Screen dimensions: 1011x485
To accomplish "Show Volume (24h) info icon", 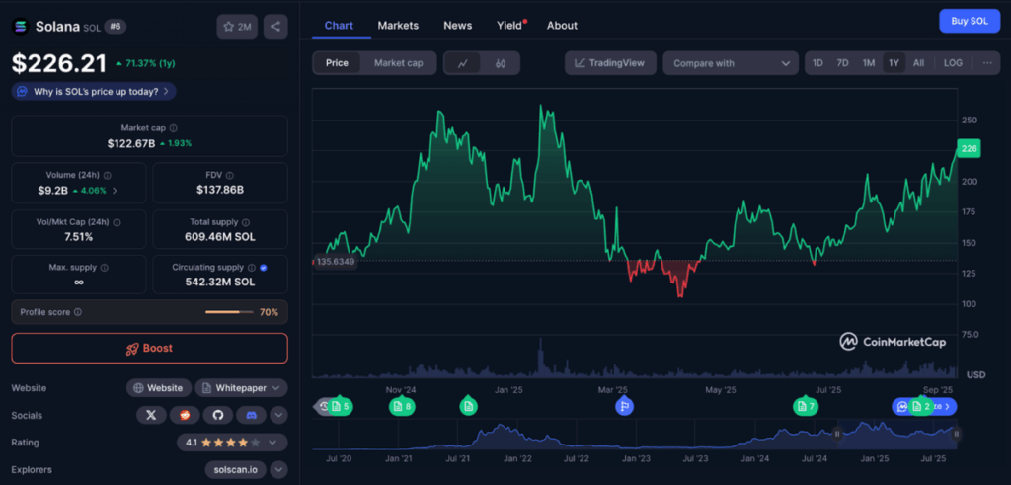I will pos(107,176).
